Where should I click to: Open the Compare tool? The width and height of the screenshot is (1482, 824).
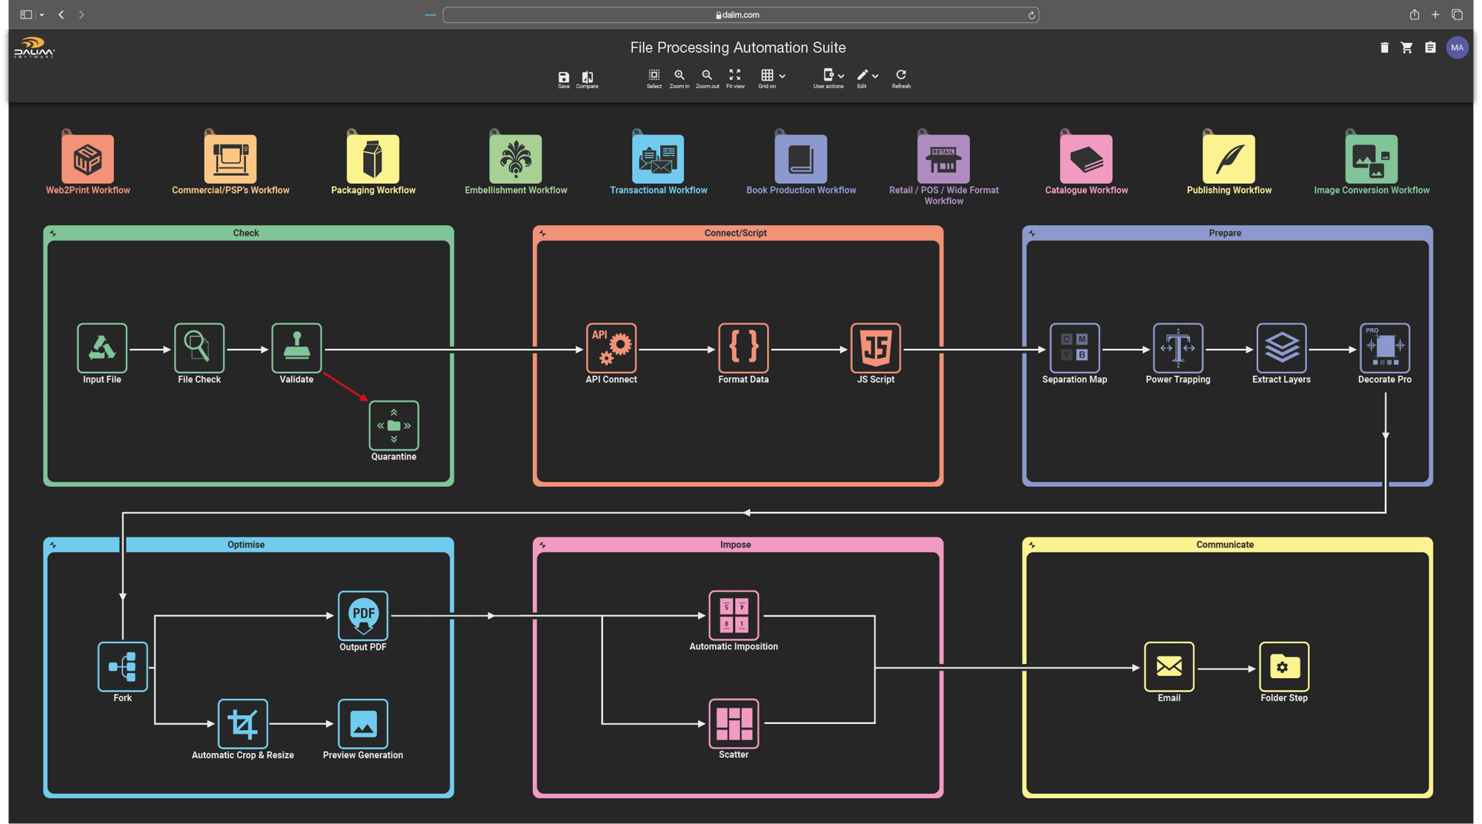click(587, 77)
